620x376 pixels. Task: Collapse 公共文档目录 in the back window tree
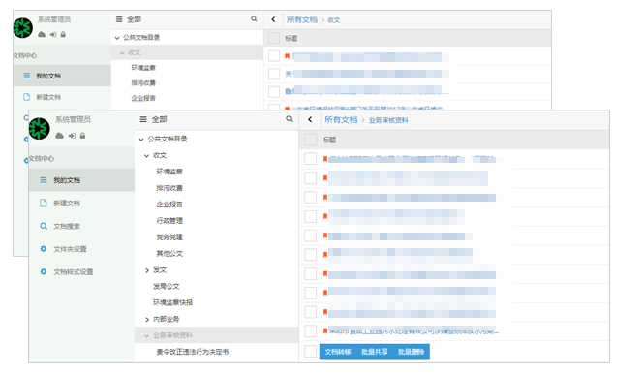117,38
